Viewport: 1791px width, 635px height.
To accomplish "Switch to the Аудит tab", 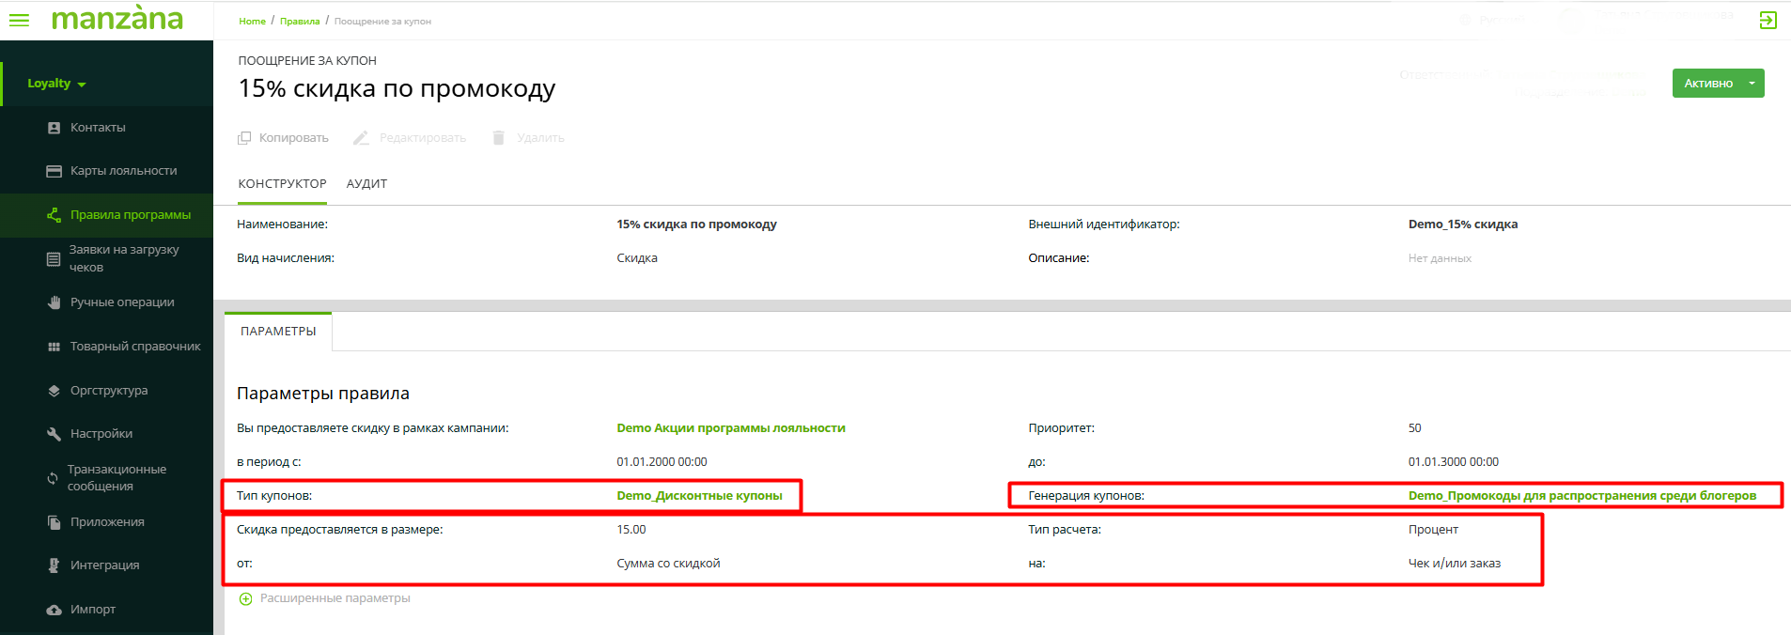I will [x=366, y=184].
